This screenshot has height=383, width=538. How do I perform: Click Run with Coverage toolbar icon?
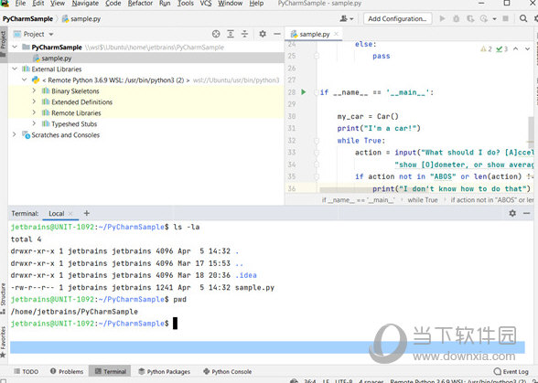tap(470, 18)
